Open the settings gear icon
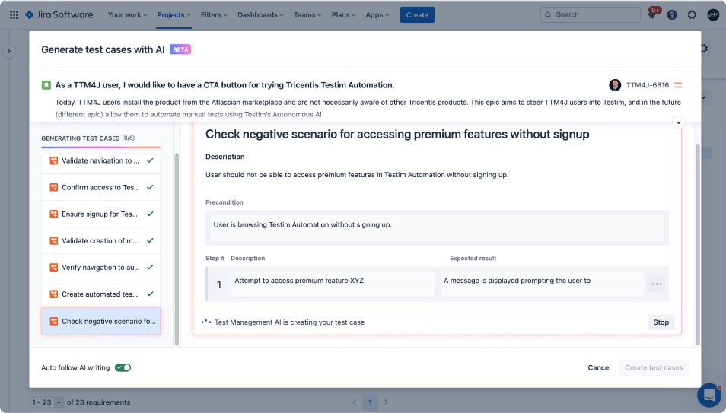The height and width of the screenshot is (413, 726). (x=692, y=14)
